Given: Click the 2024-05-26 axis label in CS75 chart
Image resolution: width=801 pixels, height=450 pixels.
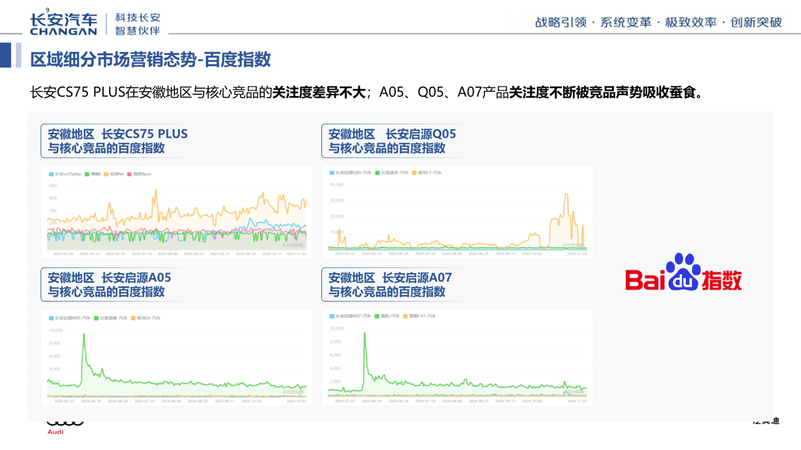Looking at the screenshot, I should 63,254.
